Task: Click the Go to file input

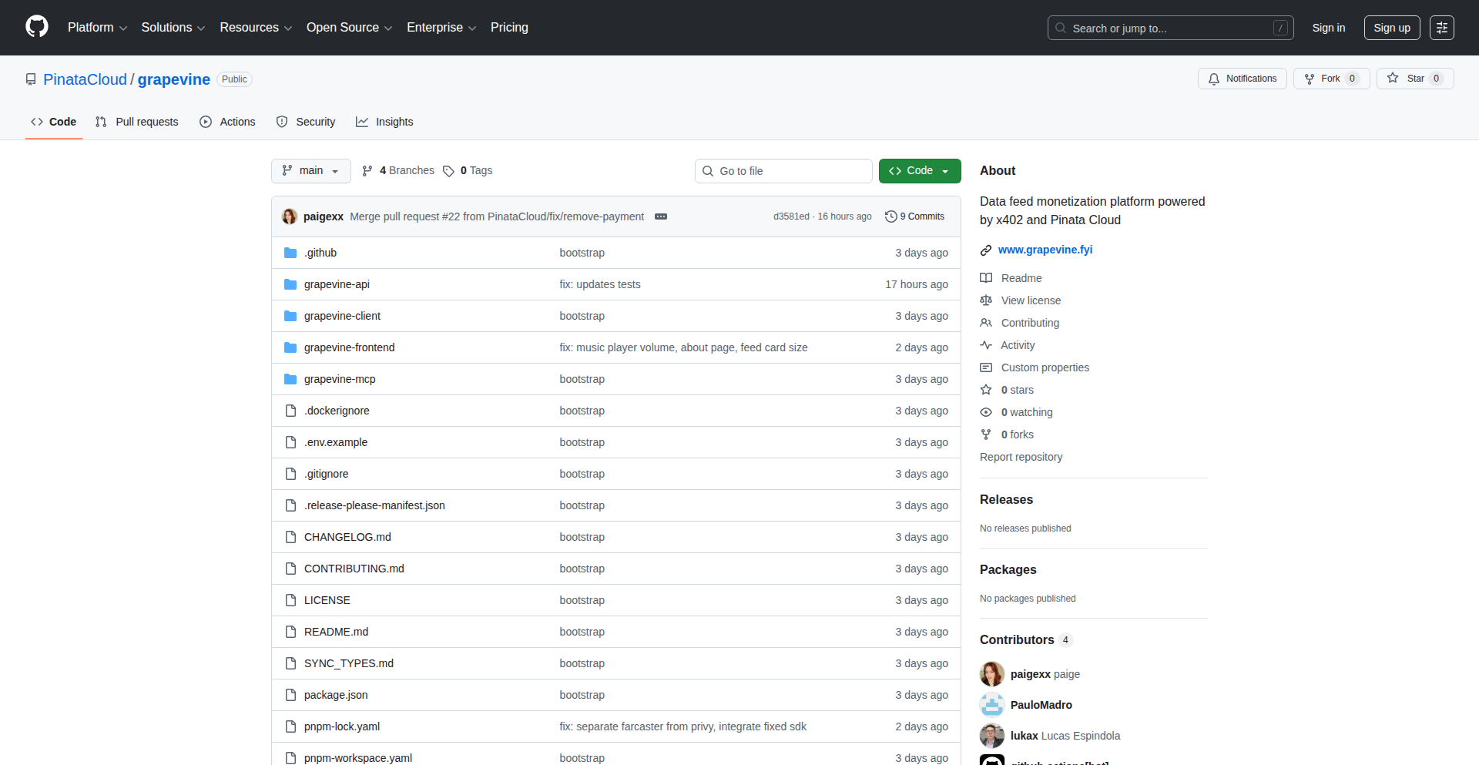Action: click(x=783, y=171)
